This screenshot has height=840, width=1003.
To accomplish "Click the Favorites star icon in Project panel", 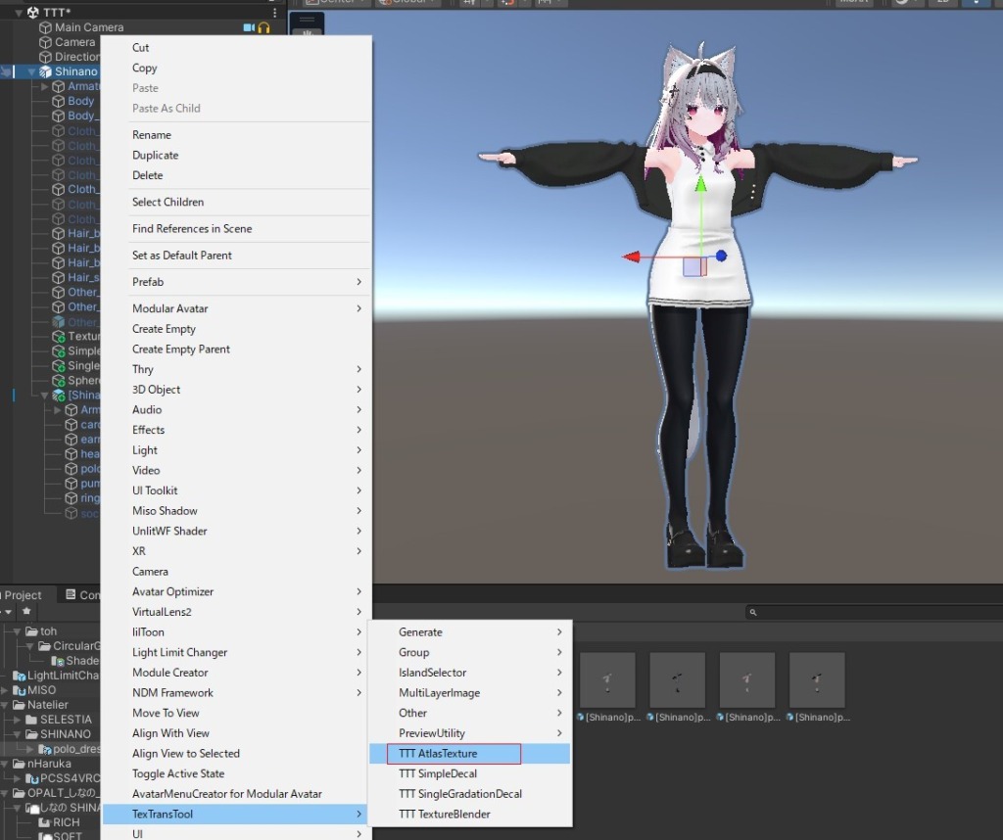I will 26,611.
